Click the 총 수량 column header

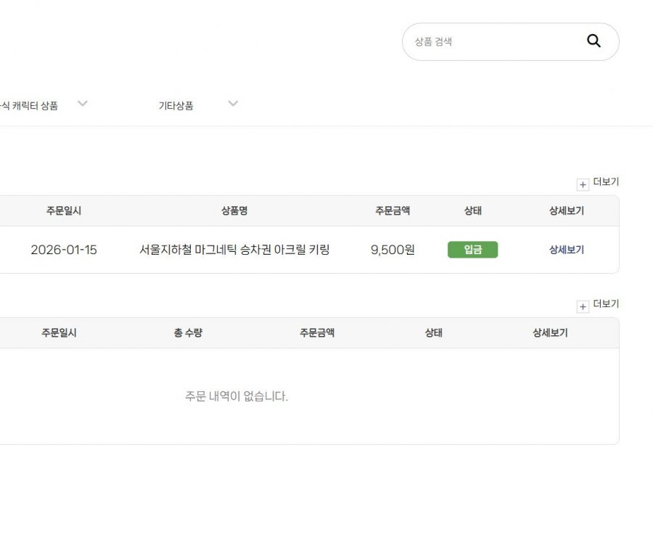pos(188,333)
